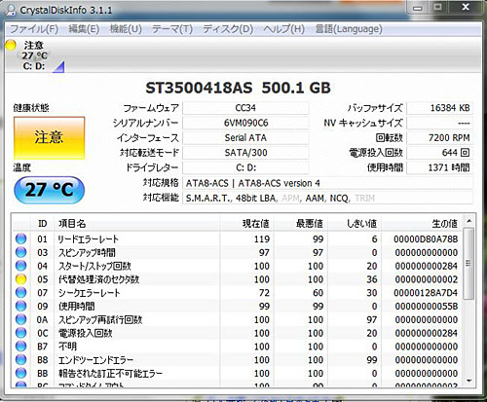This screenshot has width=487, height=402.
Task: Click the buffer size value 16384 KB
Action: point(439,108)
